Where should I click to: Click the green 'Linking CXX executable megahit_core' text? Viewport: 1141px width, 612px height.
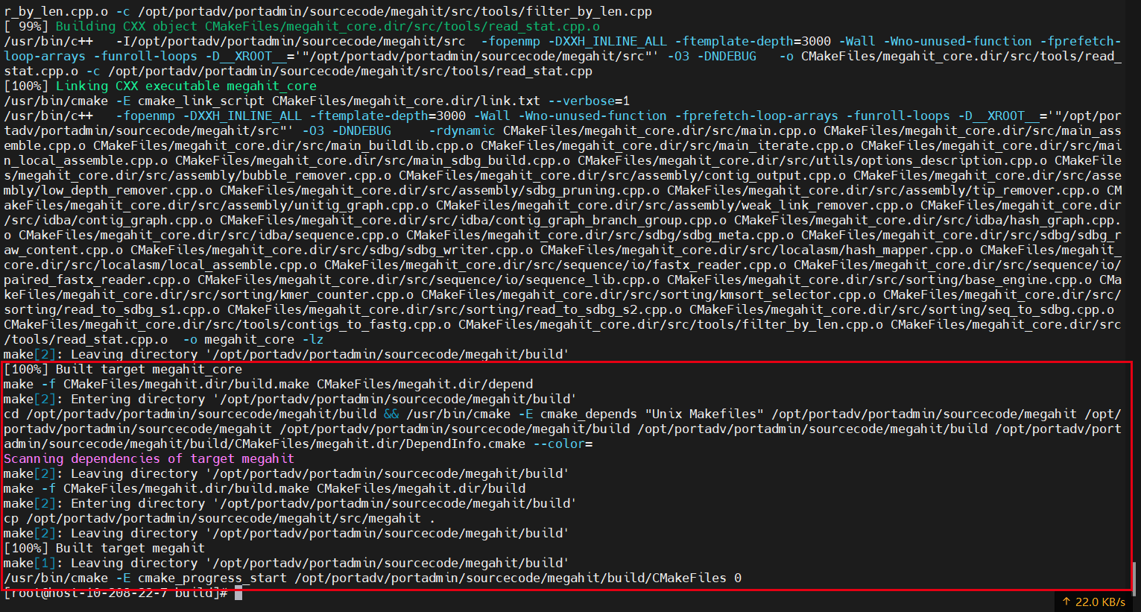(186, 86)
